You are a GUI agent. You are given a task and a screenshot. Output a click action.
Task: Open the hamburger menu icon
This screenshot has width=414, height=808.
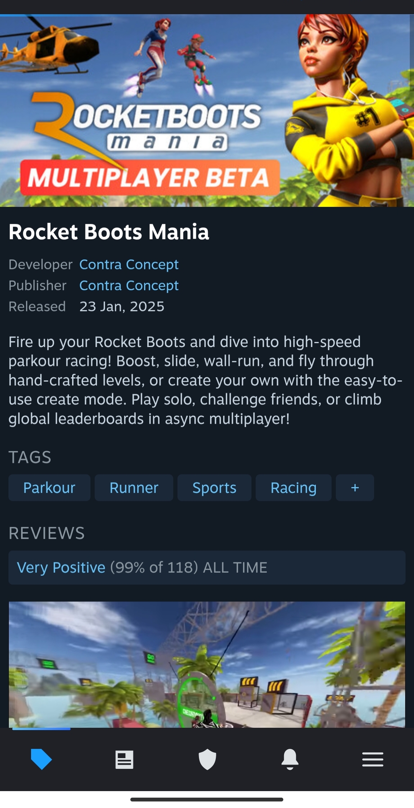pos(373,759)
